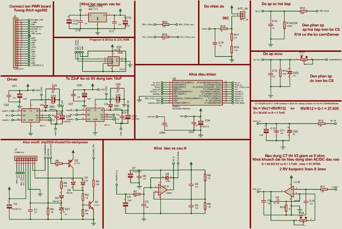
Task: Click the "Do ap accu" heading
Action: coord(273,54)
